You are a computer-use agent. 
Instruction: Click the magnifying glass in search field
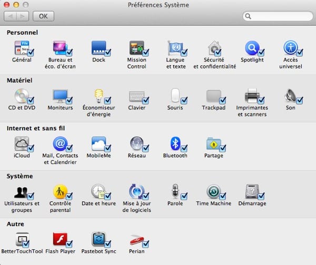click(x=248, y=16)
